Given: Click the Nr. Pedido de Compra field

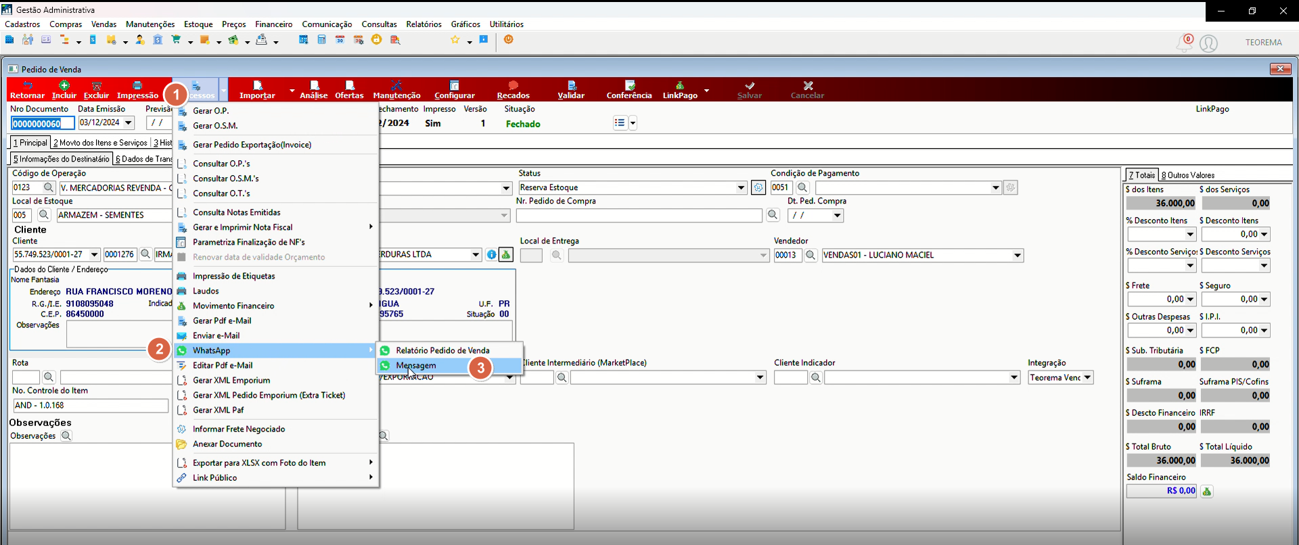Looking at the screenshot, I should coord(639,215).
